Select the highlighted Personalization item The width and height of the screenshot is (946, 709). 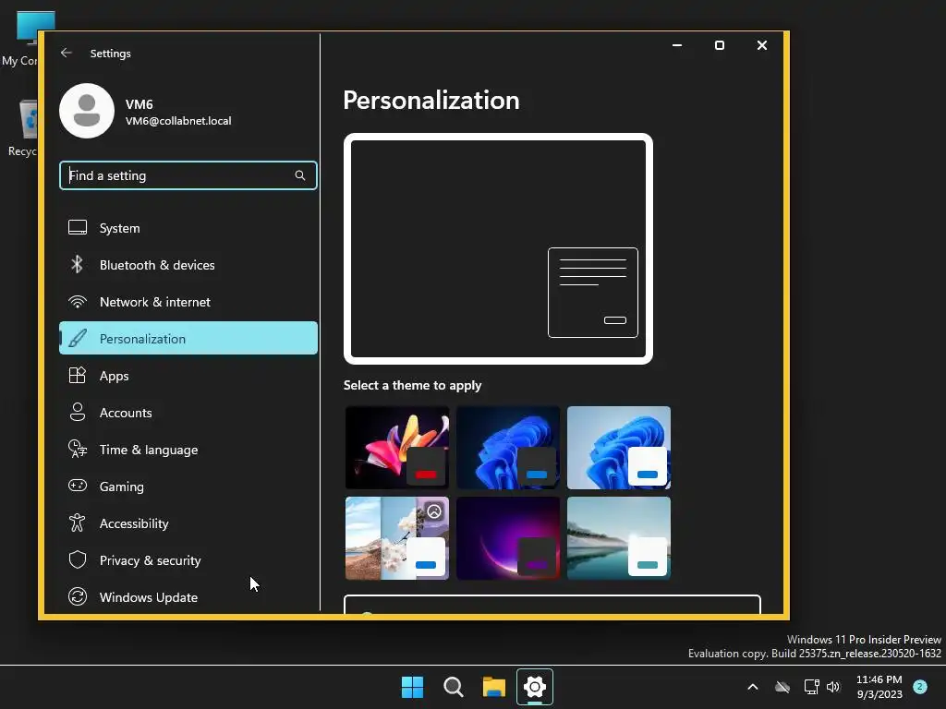[188, 338]
